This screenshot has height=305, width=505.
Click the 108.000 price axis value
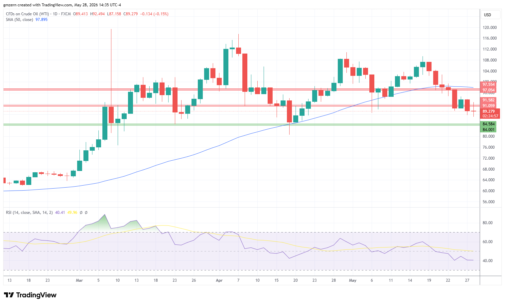pos(489,60)
